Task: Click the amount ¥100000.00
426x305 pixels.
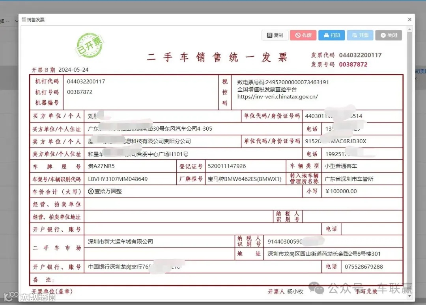Action: [x=341, y=191]
